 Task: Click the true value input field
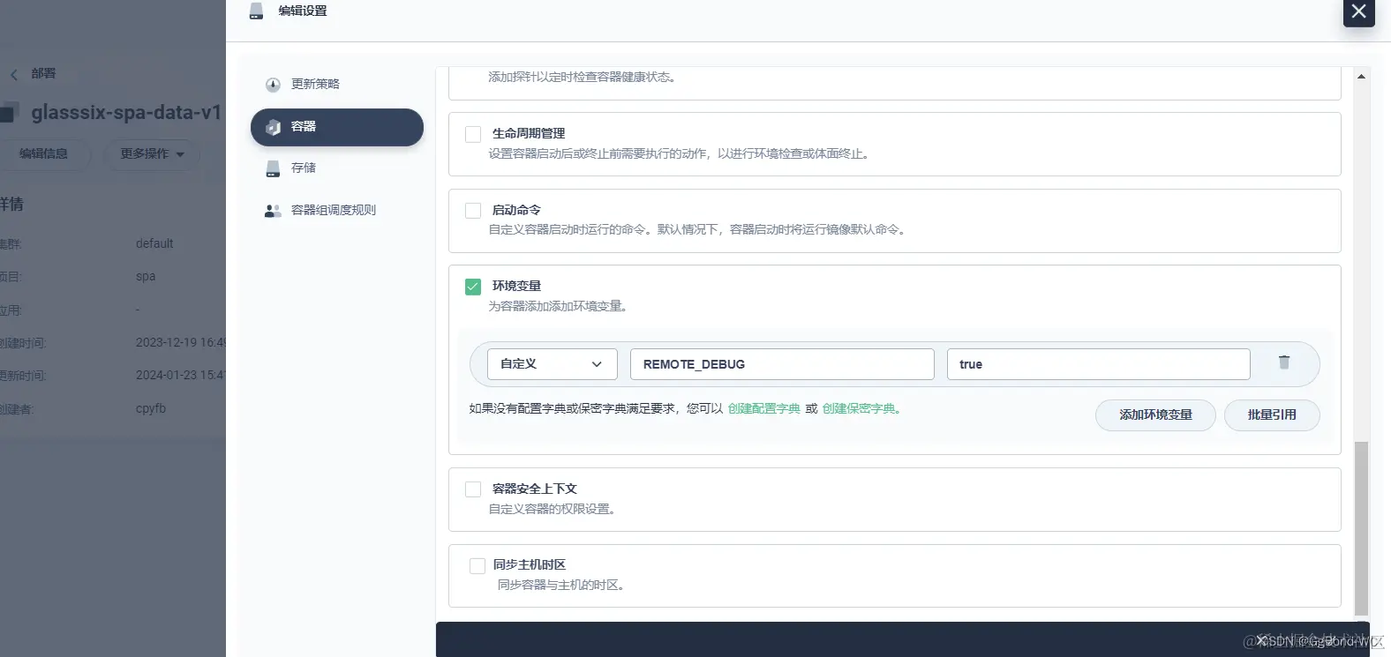tap(1098, 364)
